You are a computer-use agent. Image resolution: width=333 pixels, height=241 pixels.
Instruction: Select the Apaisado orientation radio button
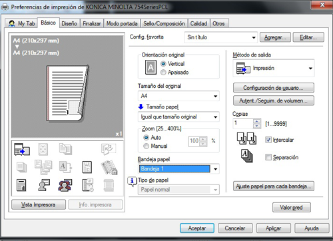tap(163, 73)
